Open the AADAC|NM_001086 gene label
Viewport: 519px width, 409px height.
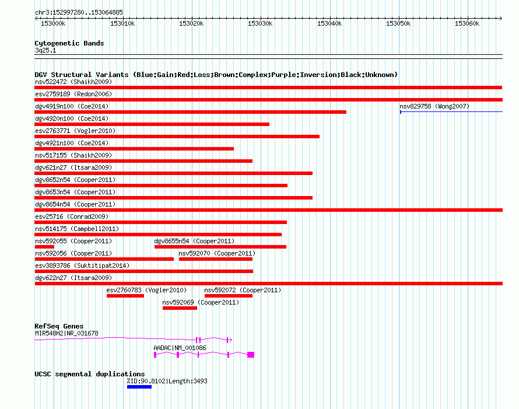[180, 348]
